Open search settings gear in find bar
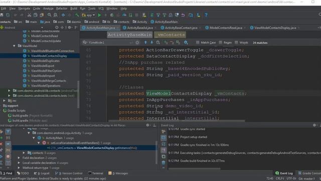Image resolution: width=321 pixels, height=181 pixels. 186,42
